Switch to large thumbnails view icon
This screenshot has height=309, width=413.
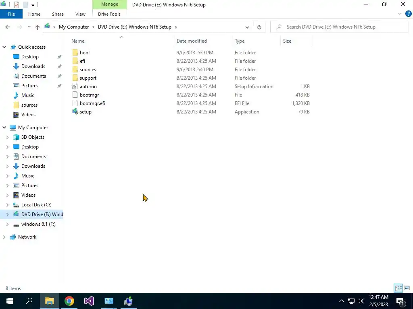point(407,288)
